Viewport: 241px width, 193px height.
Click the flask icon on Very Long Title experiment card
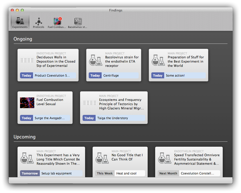27,158
